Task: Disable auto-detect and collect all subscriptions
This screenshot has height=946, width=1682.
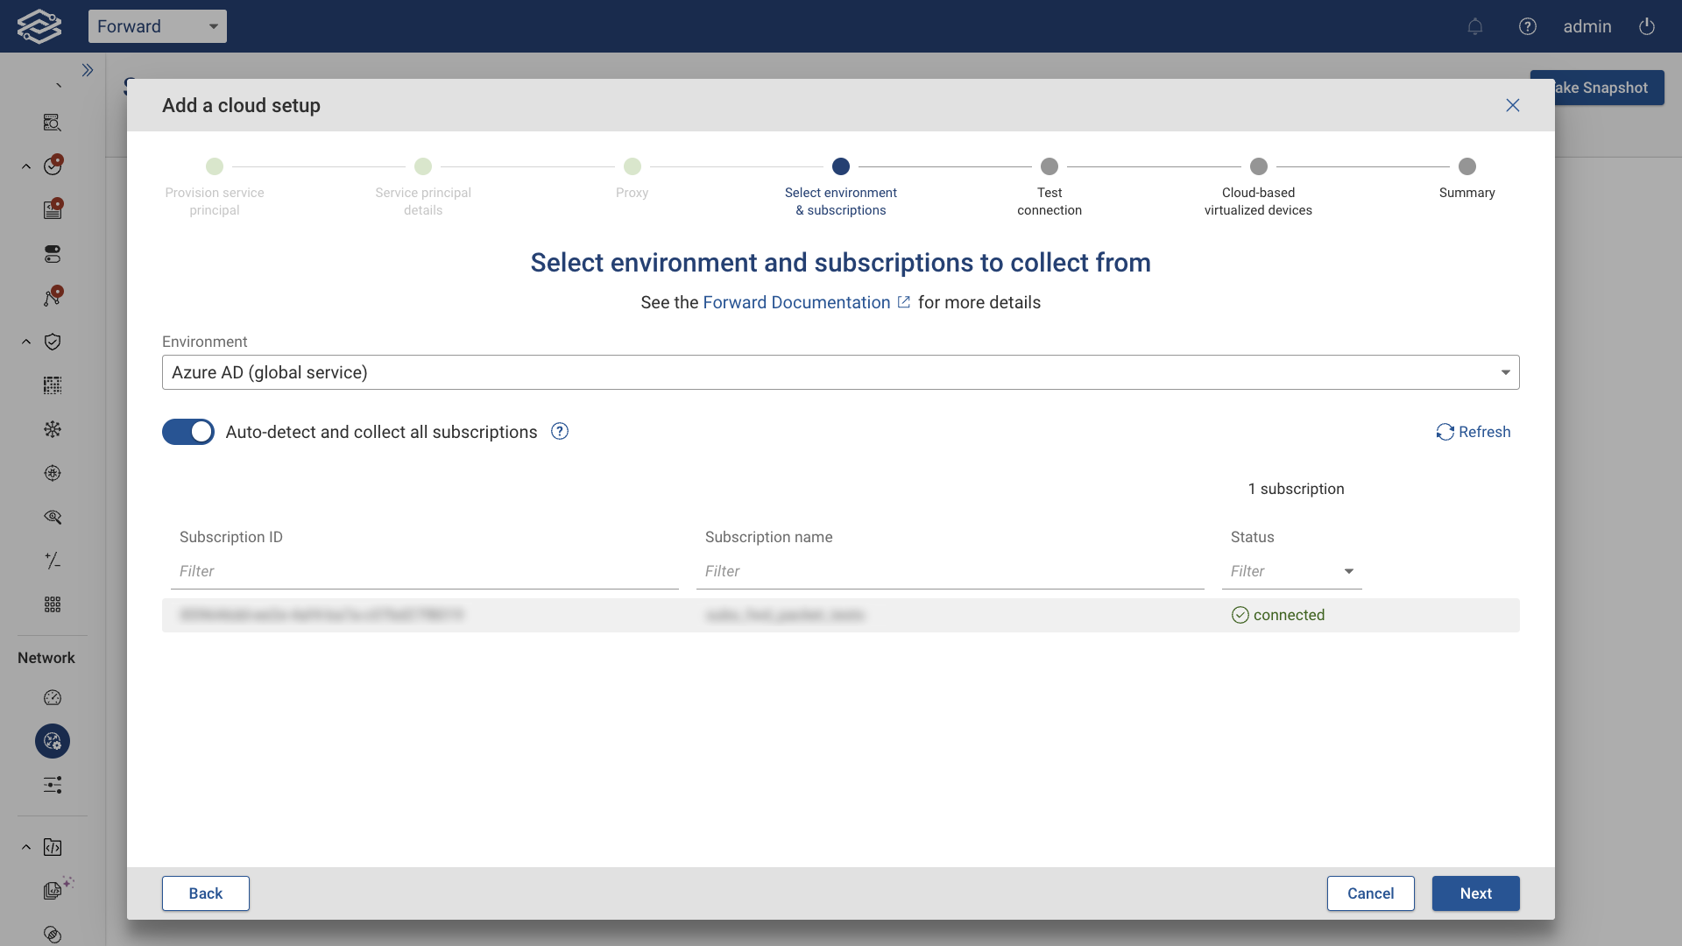Action: pyautogui.click(x=187, y=432)
